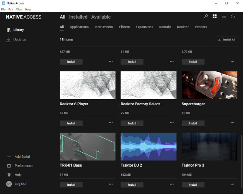Image resolution: width=243 pixels, height=194 pixels.
Task: Click the Traktor DJ 2 waveform image
Action: pos(149,147)
